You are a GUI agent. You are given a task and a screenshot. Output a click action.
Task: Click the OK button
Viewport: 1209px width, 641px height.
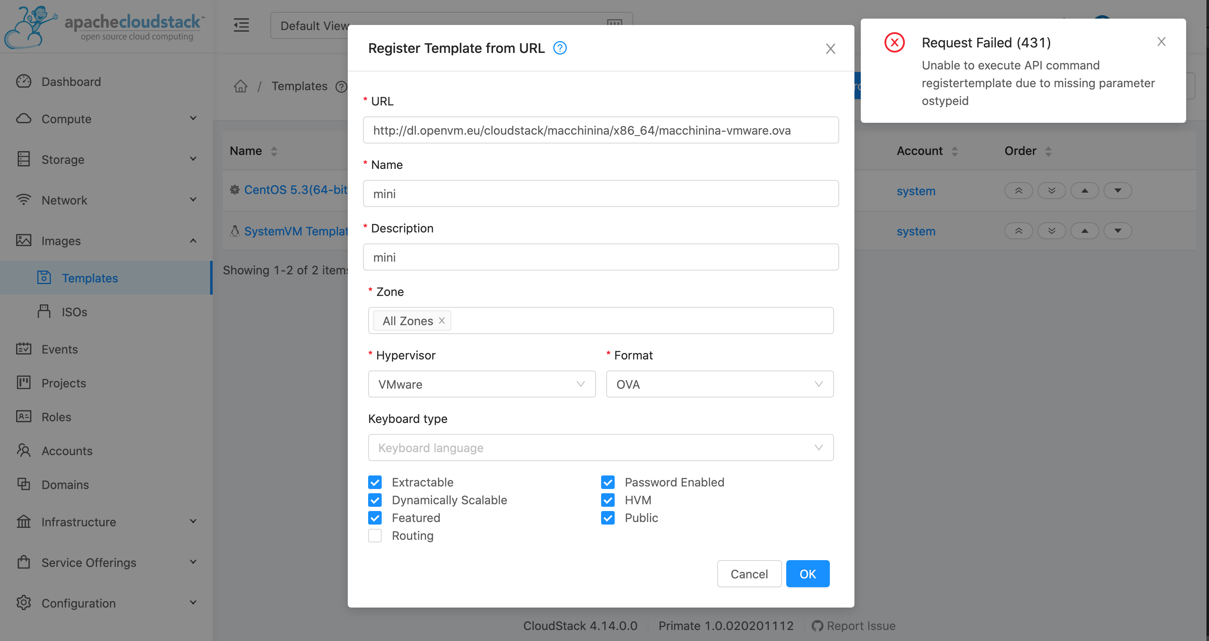click(x=807, y=574)
